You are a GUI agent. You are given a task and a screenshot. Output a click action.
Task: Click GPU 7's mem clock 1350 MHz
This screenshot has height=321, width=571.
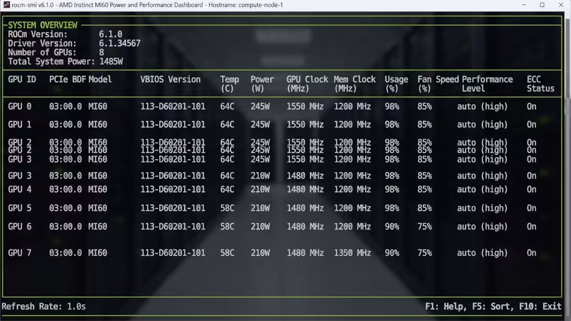click(x=352, y=253)
